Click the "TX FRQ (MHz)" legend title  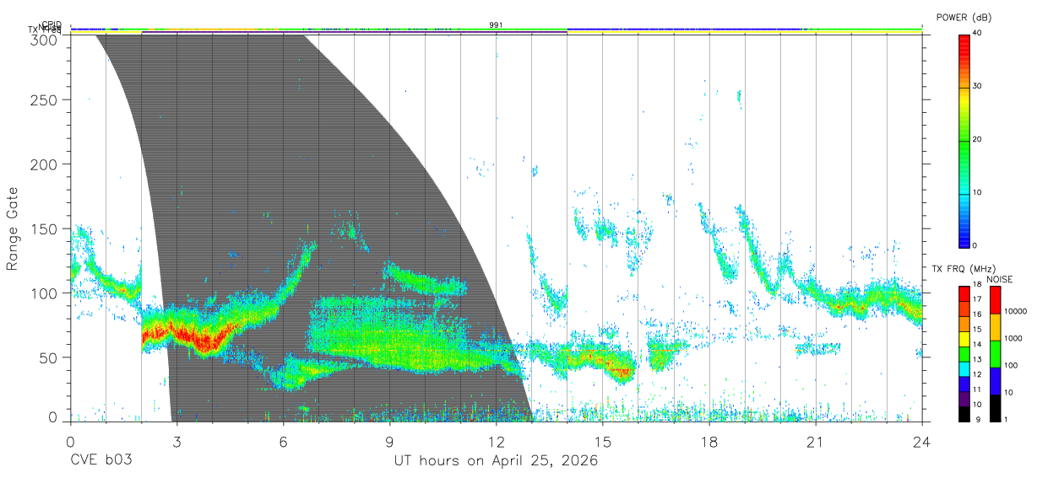[964, 269]
